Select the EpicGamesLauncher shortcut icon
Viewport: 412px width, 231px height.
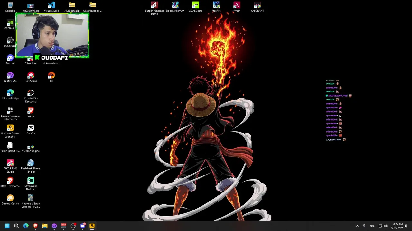click(10, 114)
